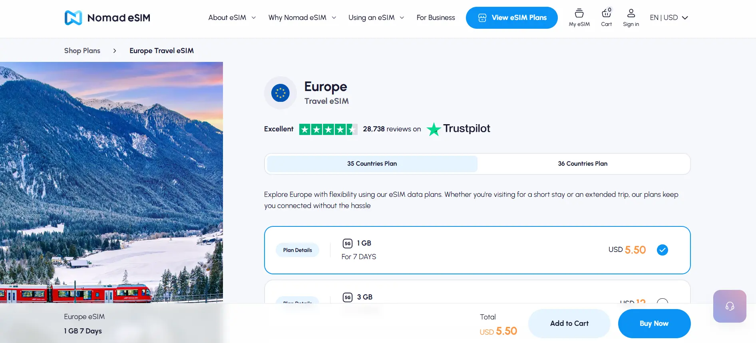Open the For Business menu
The height and width of the screenshot is (343, 756).
[436, 18]
